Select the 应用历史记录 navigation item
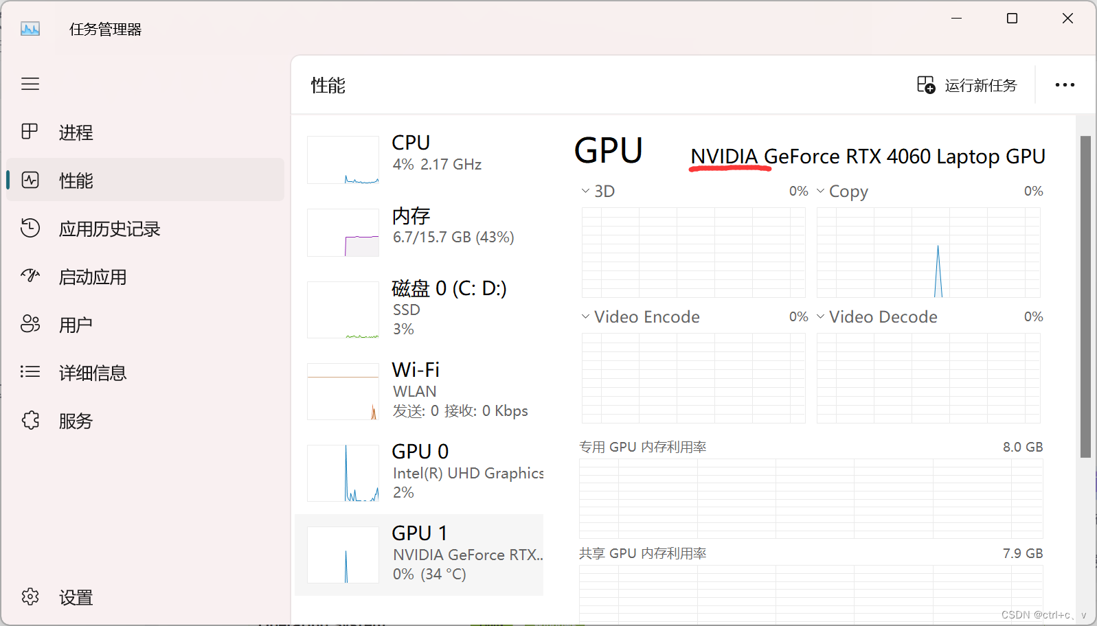The width and height of the screenshot is (1097, 626). (x=145, y=228)
